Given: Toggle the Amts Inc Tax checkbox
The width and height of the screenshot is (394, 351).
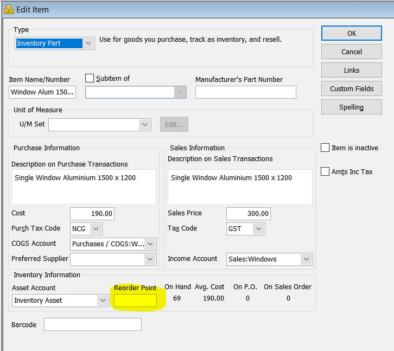Looking at the screenshot, I should [325, 171].
